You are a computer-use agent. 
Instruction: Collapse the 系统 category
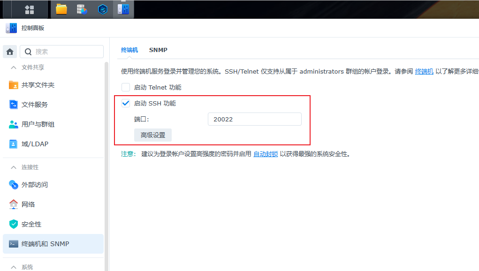click(13, 267)
